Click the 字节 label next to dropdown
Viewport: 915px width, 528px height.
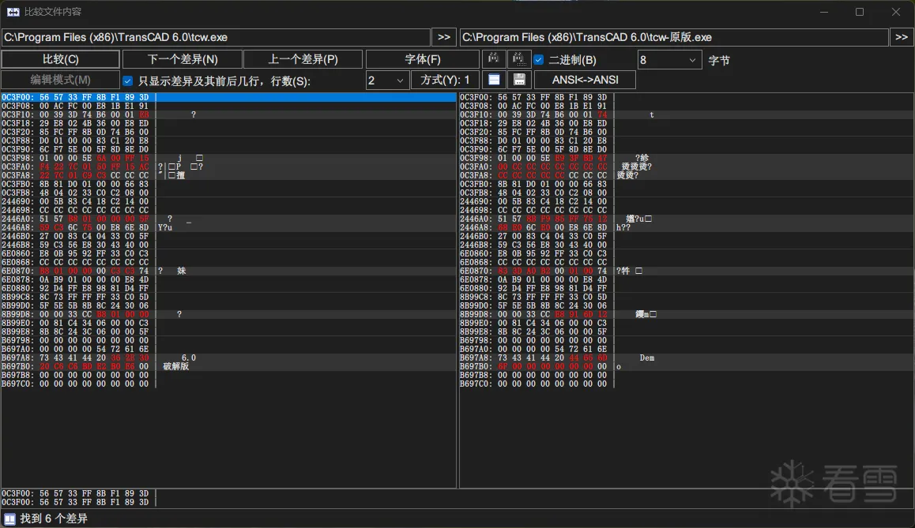[719, 60]
